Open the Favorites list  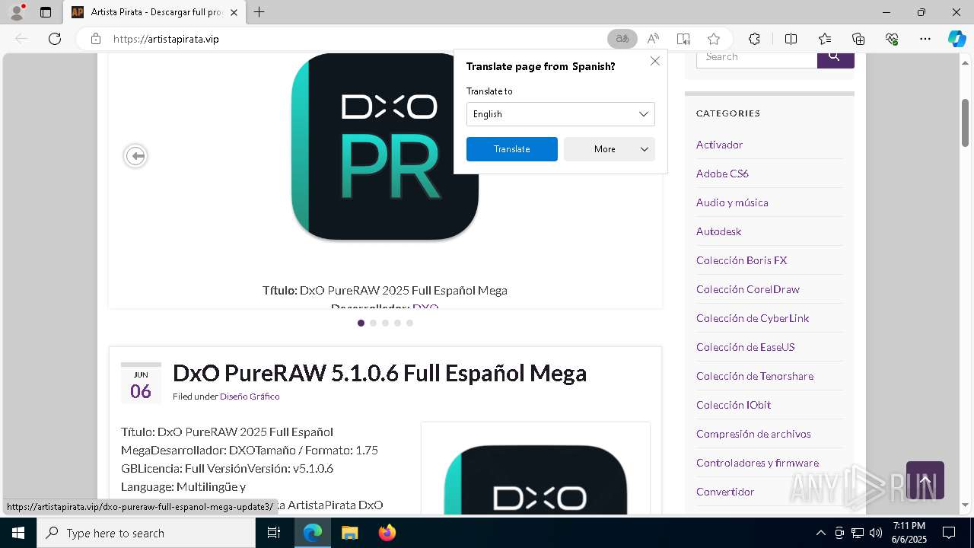pos(825,39)
